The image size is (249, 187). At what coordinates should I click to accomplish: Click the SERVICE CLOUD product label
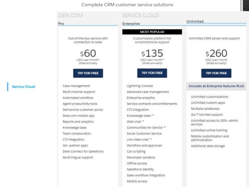pyautogui.click(x=141, y=15)
